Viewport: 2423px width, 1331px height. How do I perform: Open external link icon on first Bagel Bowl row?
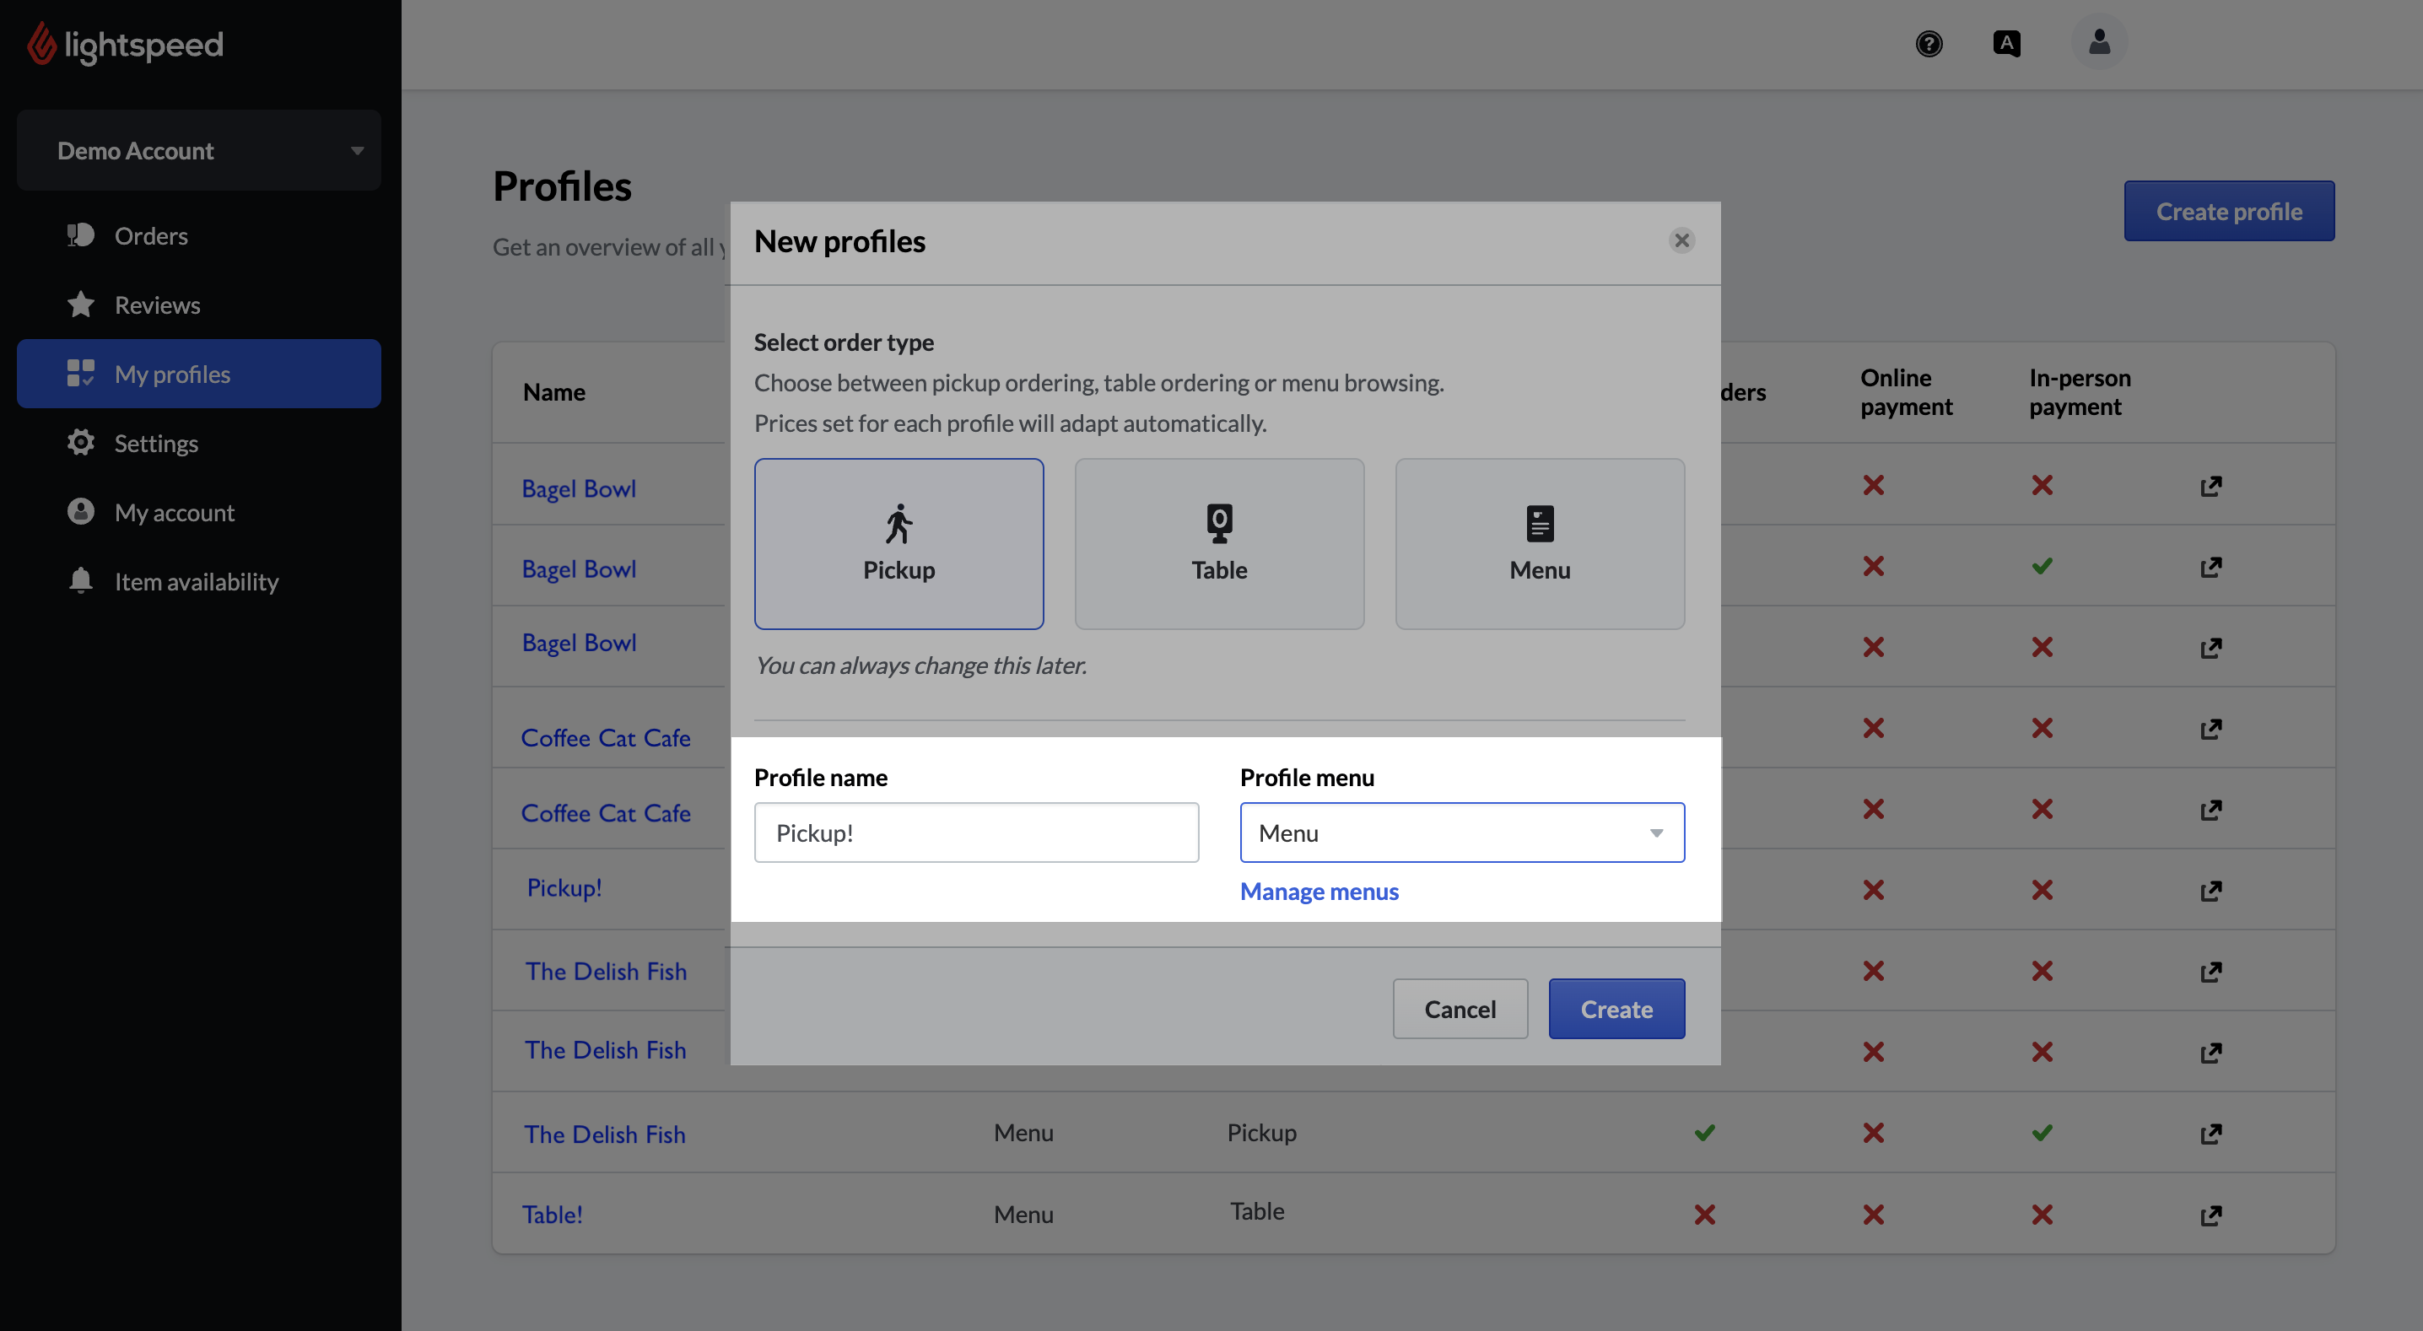pyautogui.click(x=2210, y=485)
